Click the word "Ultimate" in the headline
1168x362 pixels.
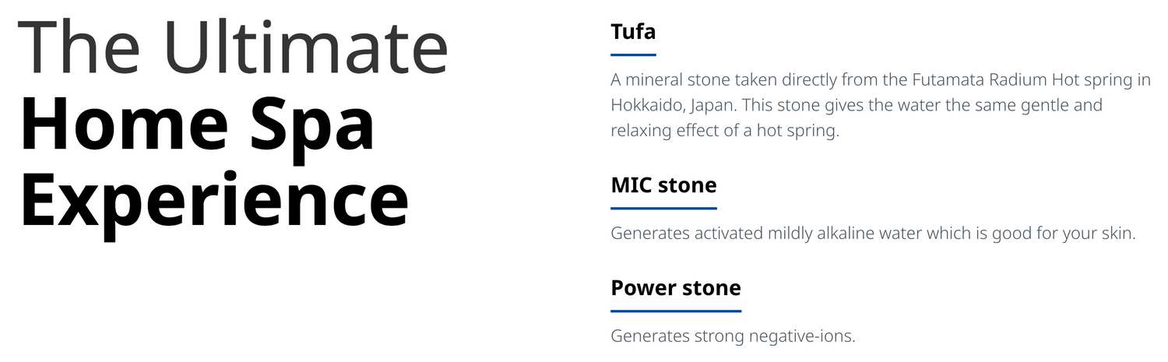[x=305, y=48]
